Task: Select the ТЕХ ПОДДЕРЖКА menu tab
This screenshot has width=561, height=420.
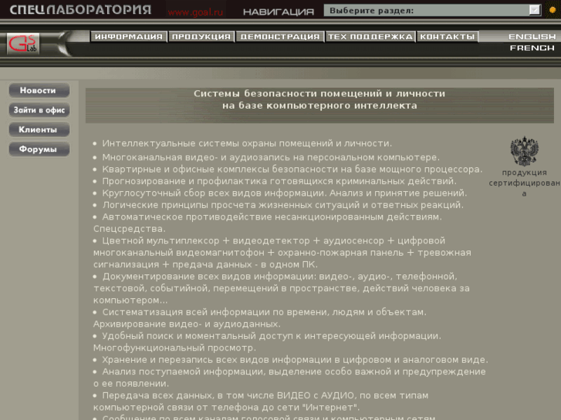Action: [370, 36]
